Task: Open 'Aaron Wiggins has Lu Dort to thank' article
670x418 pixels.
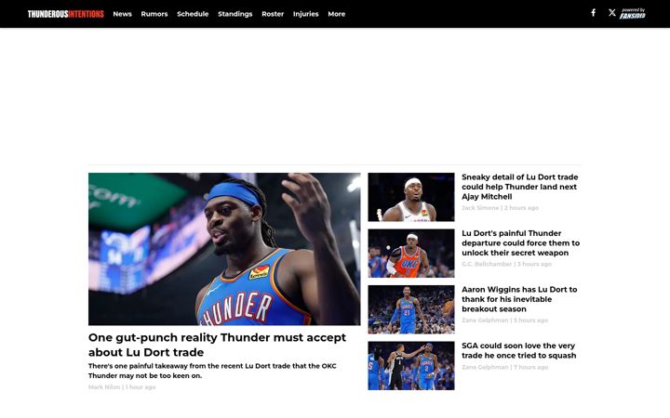Action: [519, 299]
